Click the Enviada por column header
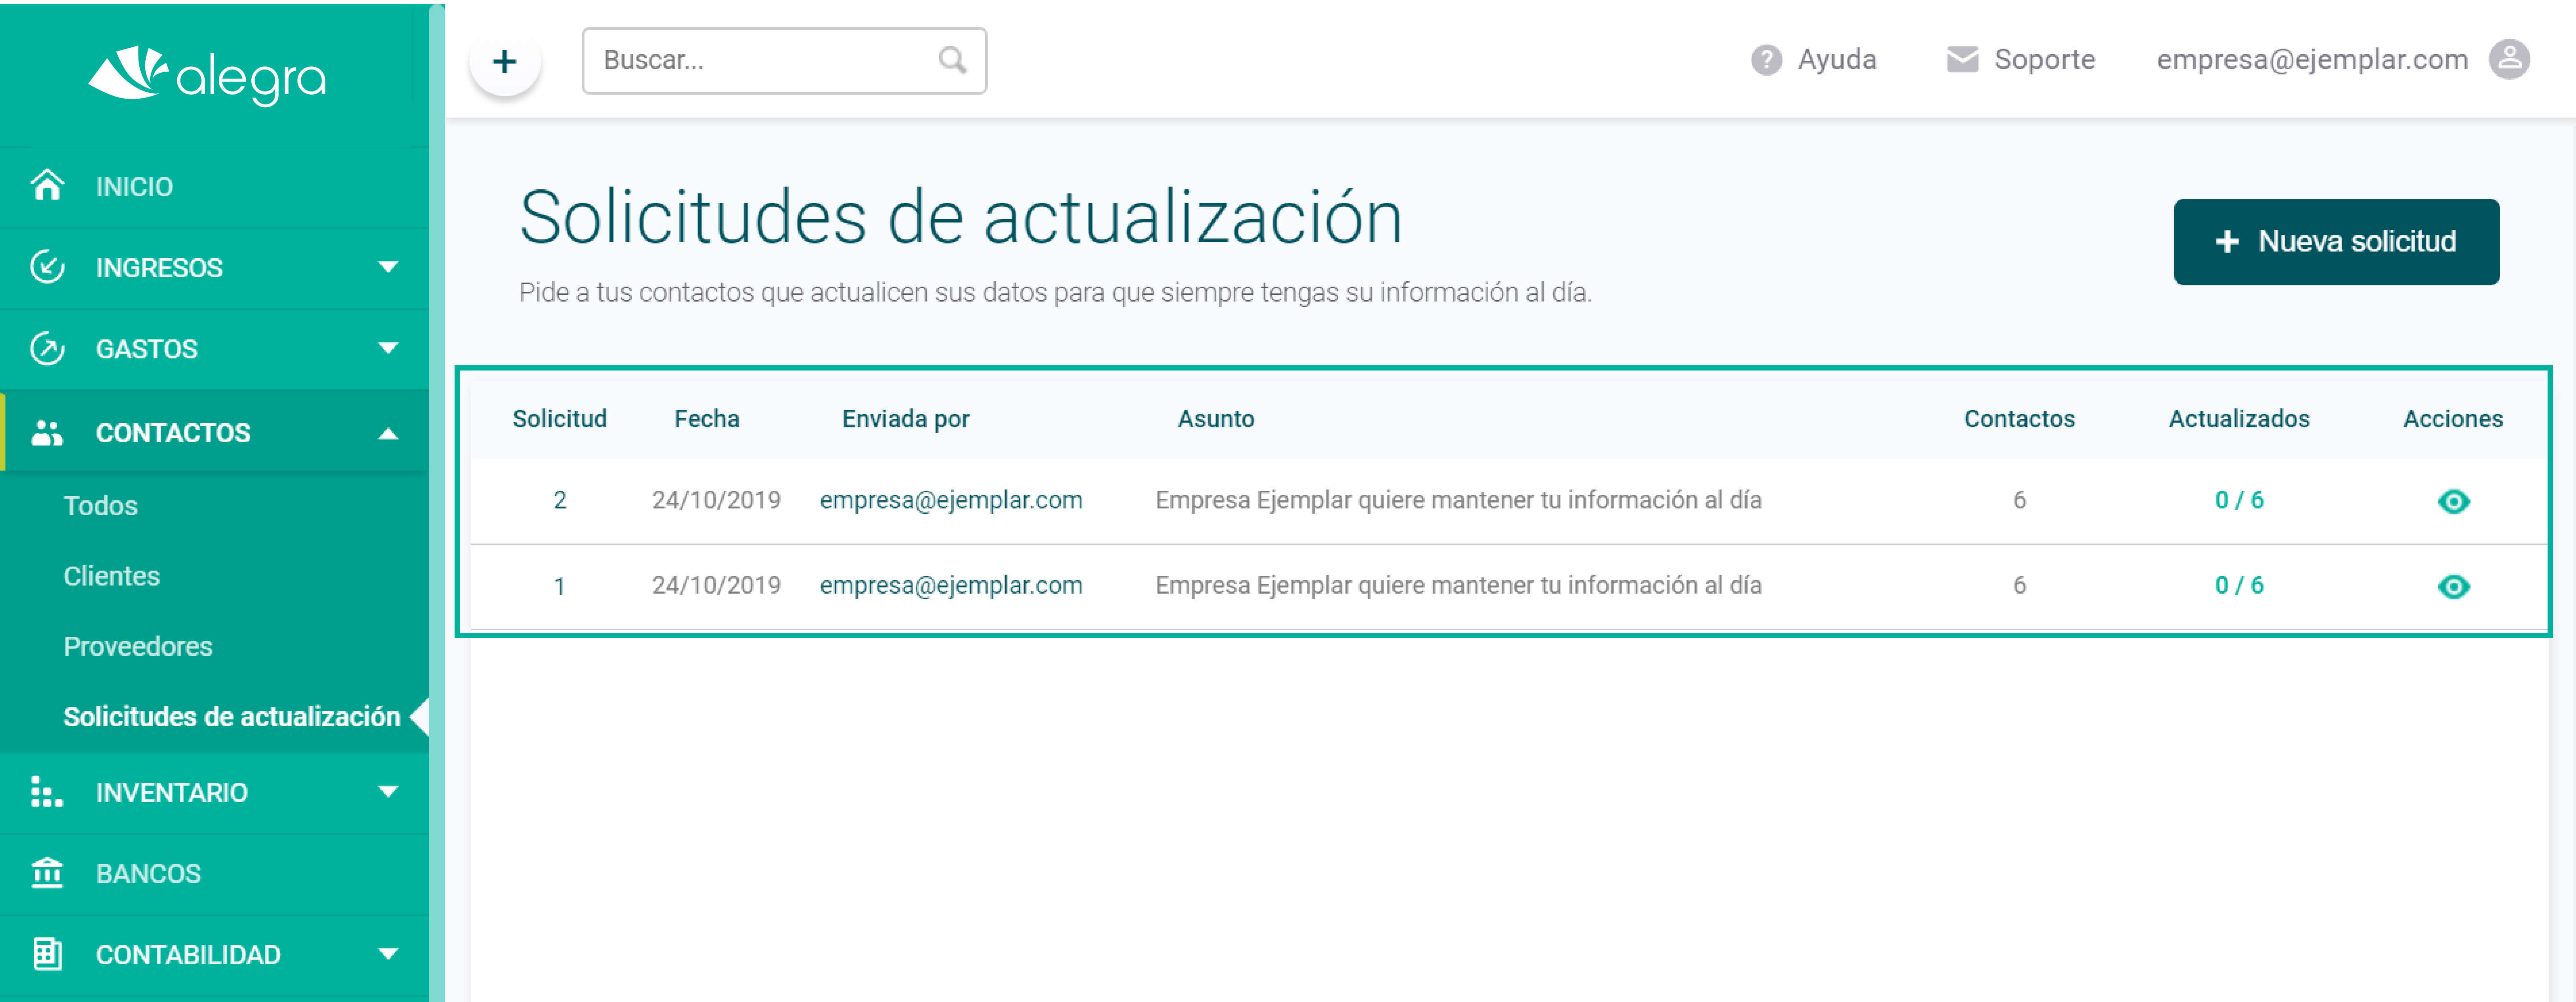The image size is (2576, 1002). point(906,419)
